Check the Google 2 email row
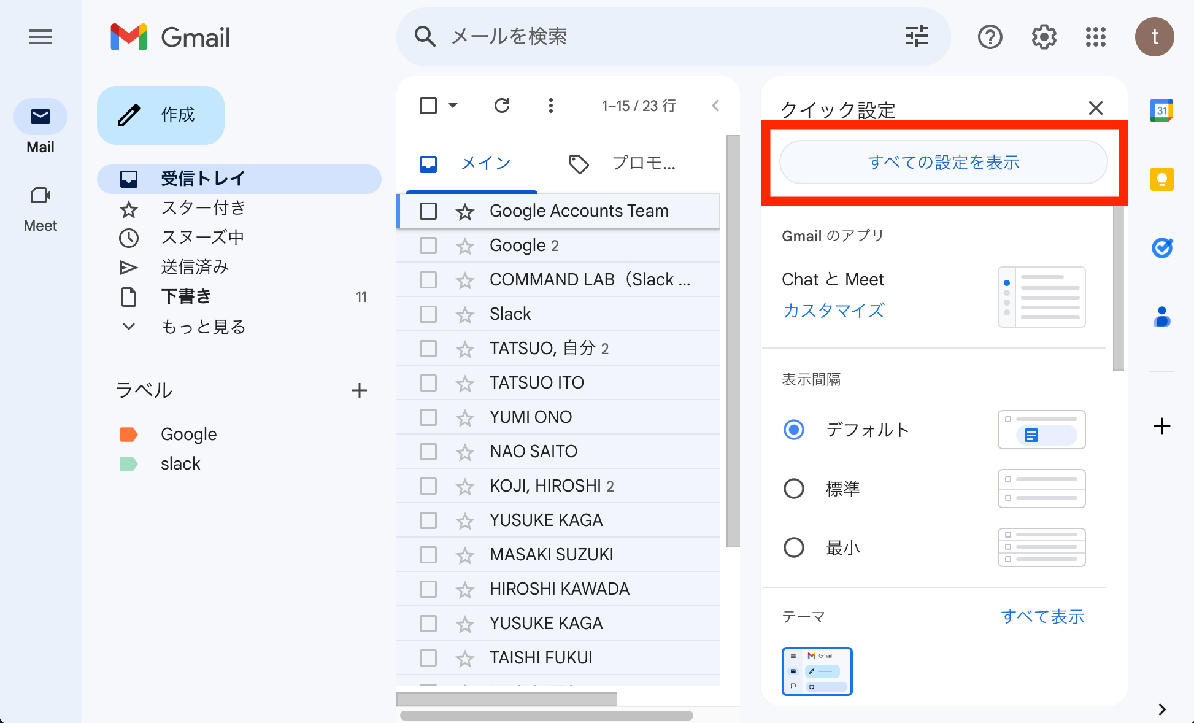 click(428, 246)
